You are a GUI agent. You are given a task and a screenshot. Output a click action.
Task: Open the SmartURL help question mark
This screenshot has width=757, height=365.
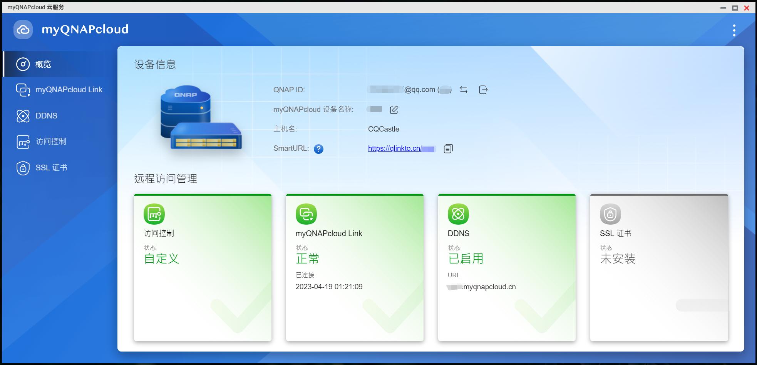click(318, 149)
